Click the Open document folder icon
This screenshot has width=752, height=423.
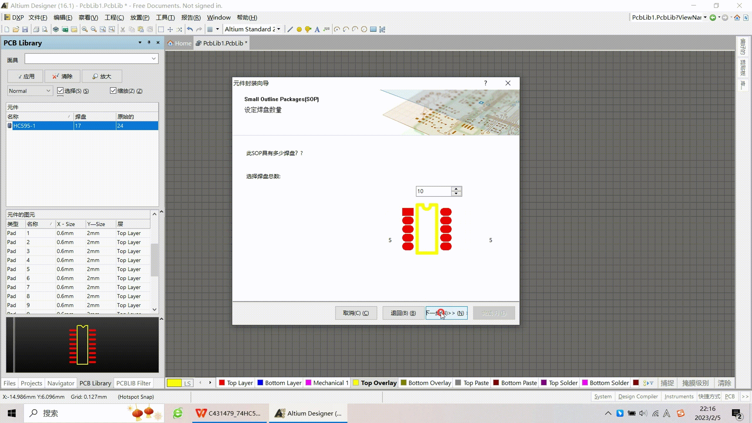pyautogui.click(x=16, y=29)
